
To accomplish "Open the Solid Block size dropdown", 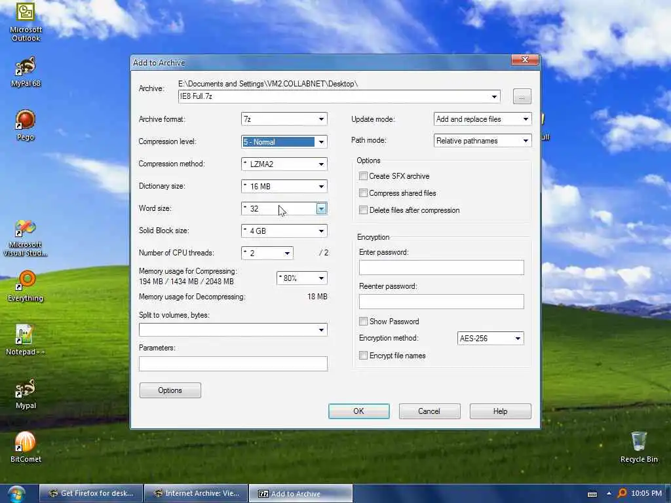I will coord(284,231).
